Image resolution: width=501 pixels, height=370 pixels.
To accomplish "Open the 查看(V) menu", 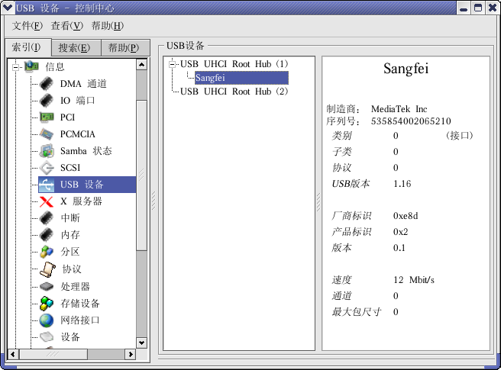I will pyautogui.click(x=66, y=25).
